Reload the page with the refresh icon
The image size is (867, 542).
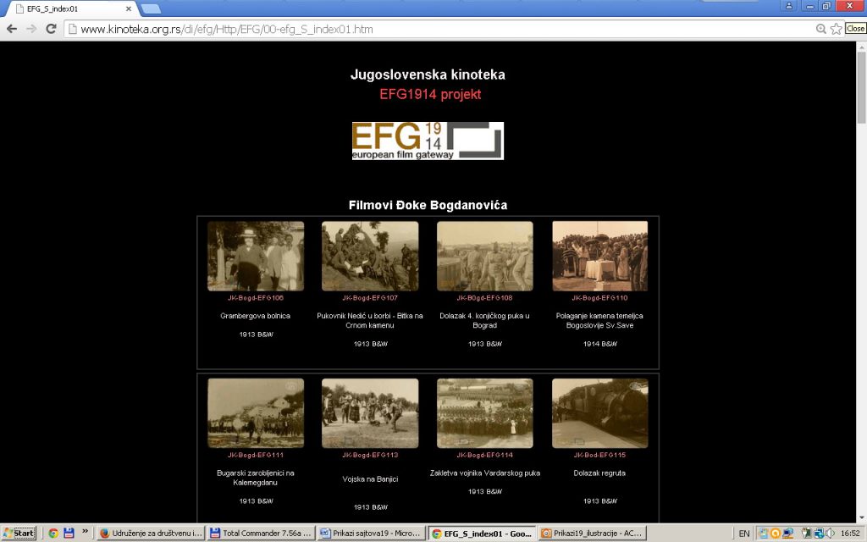(51, 29)
